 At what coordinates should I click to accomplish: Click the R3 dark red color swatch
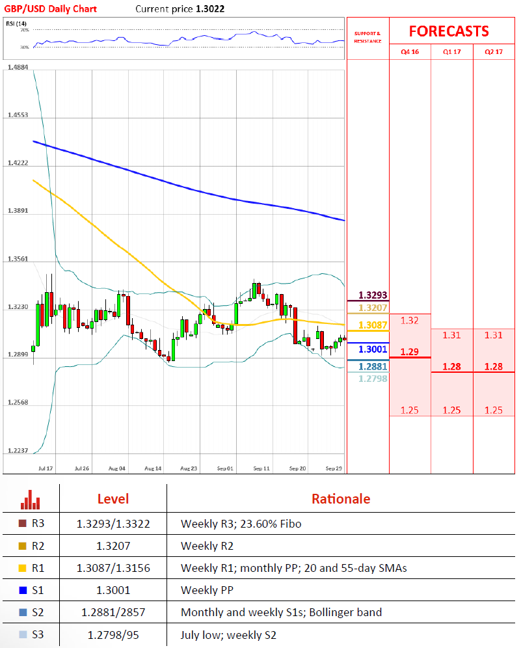[x=23, y=523]
